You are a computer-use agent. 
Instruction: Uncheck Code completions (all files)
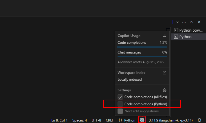click(120, 97)
